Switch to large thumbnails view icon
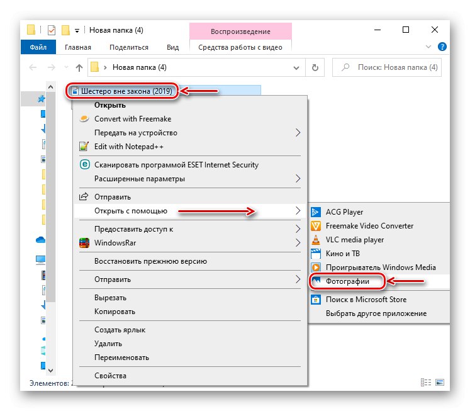 pos(440,382)
